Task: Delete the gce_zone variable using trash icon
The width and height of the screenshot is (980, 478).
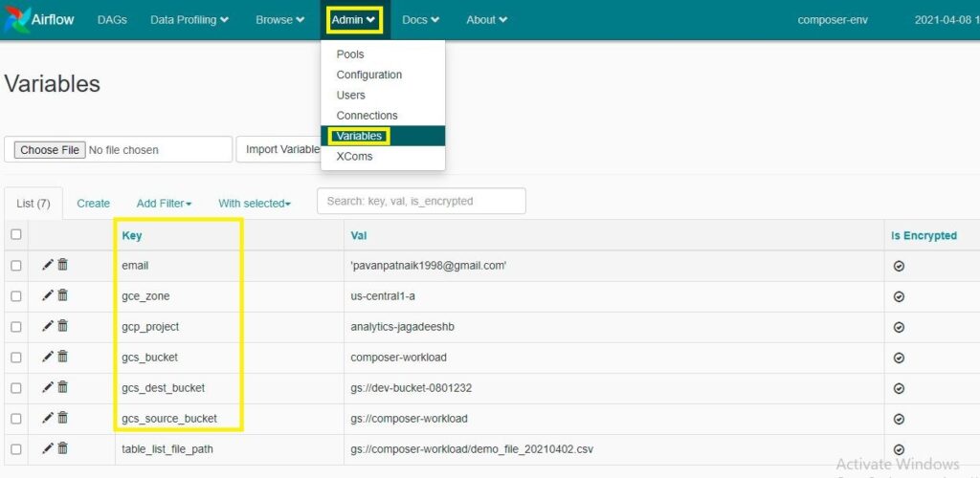Action: tap(63, 295)
